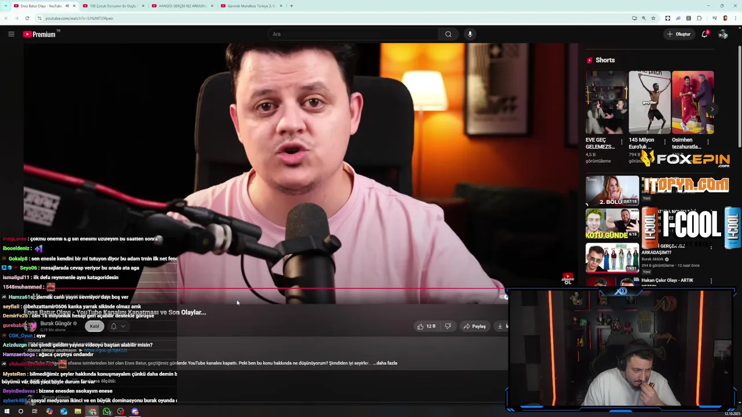Switch to the HANGİSİ GERÇEK KIZ ARKADAŞ tab
742x417 pixels.
(x=182, y=6)
